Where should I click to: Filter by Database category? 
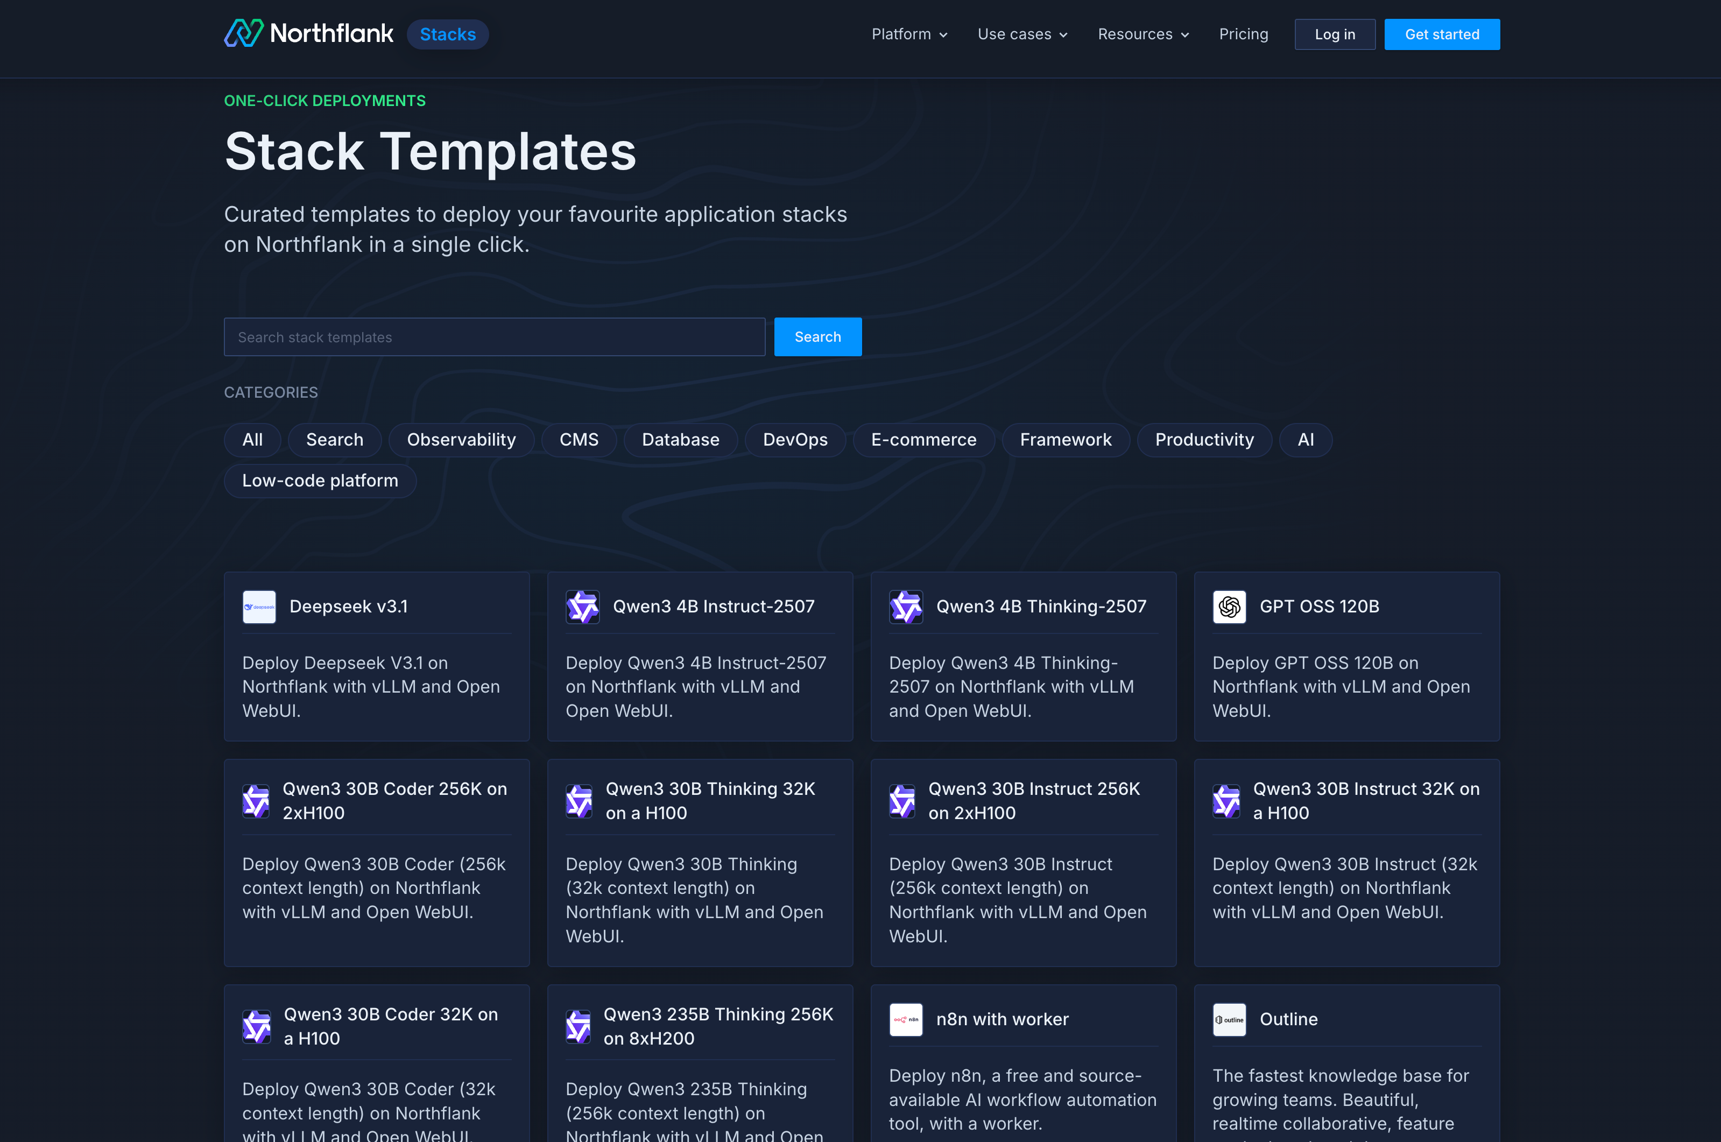tap(680, 440)
